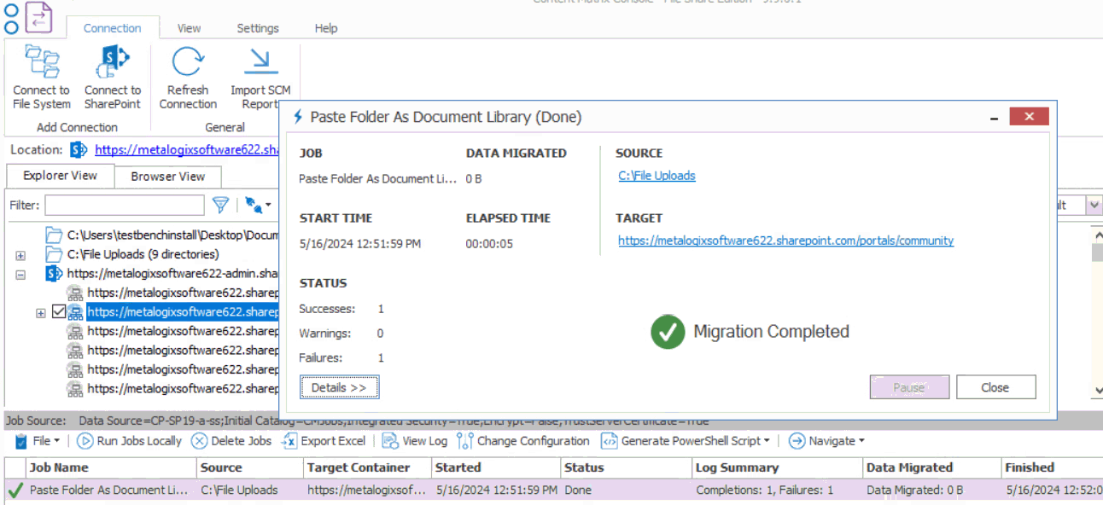Image resolution: width=1103 pixels, height=505 pixels.
Task: Click Run Jobs Locally toolbar button
Action: pyautogui.click(x=129, y=441)
